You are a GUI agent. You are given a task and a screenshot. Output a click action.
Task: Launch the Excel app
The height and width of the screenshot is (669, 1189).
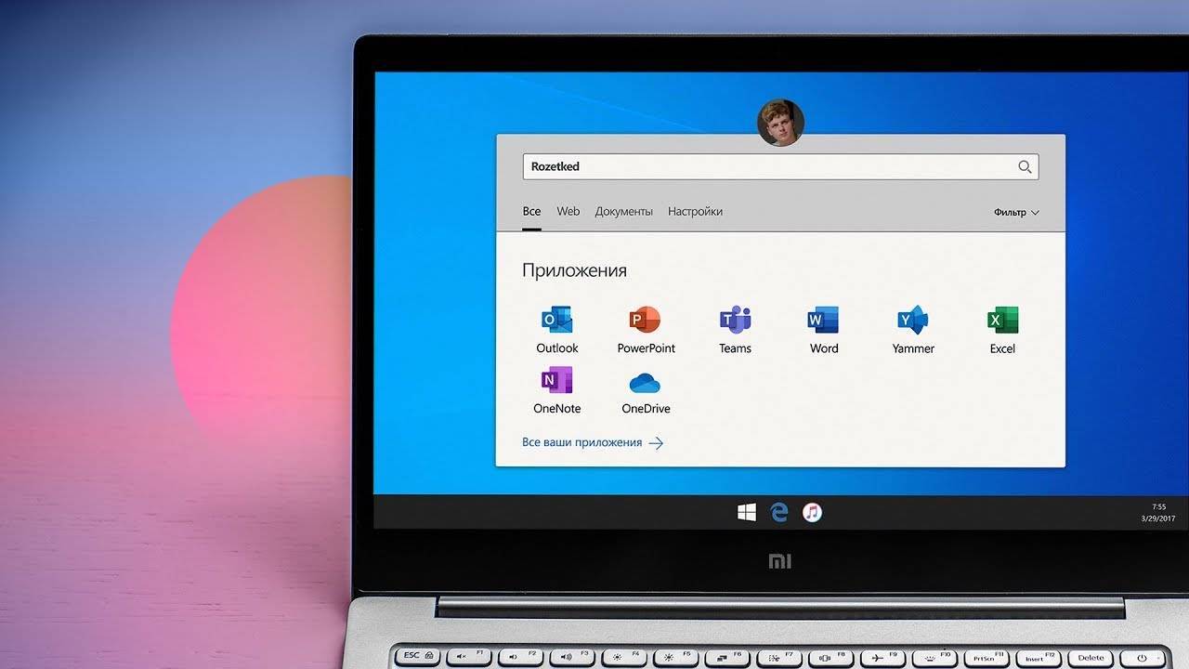1002,330
